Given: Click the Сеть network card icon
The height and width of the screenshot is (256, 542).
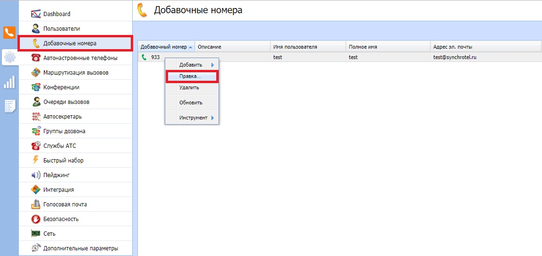Looking at the screenshot, I should coord(36,233).
